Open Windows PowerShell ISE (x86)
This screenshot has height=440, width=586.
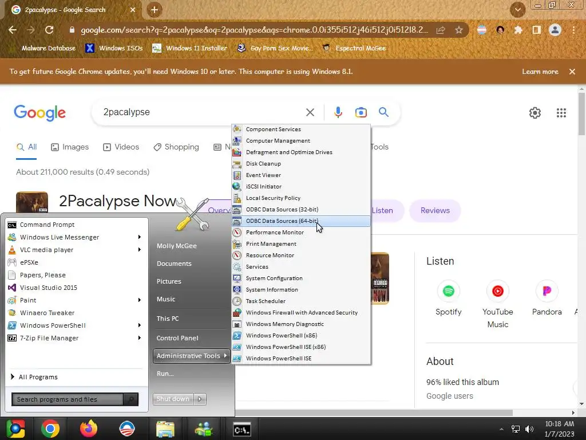pyautogui.click(x=301, y=347)
